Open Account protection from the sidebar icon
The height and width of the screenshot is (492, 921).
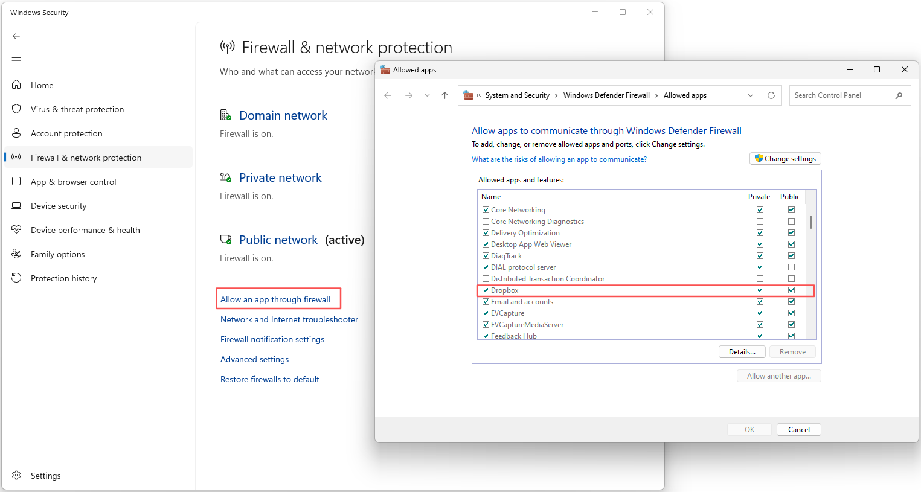(16, 133)
